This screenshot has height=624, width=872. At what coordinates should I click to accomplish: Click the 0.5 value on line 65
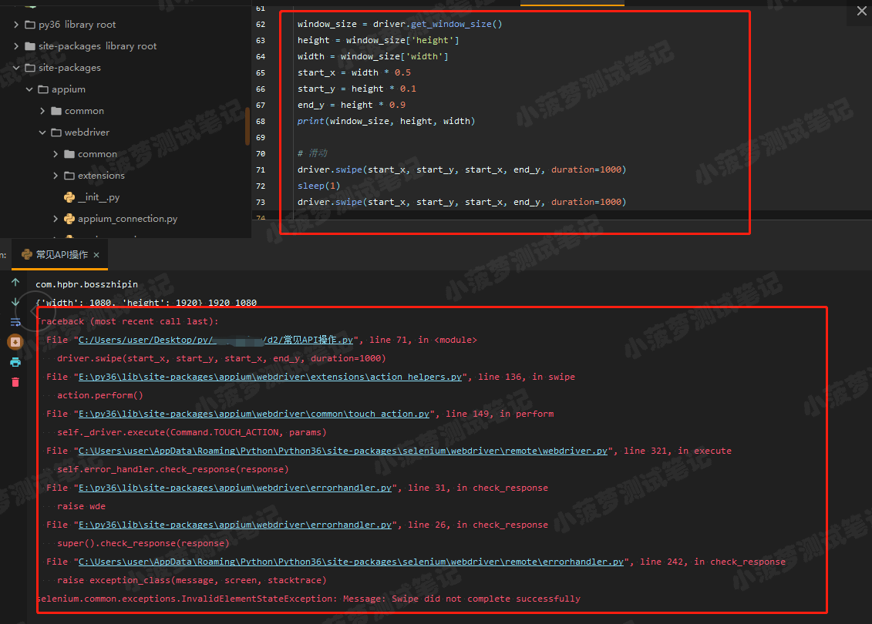point(402,72)
